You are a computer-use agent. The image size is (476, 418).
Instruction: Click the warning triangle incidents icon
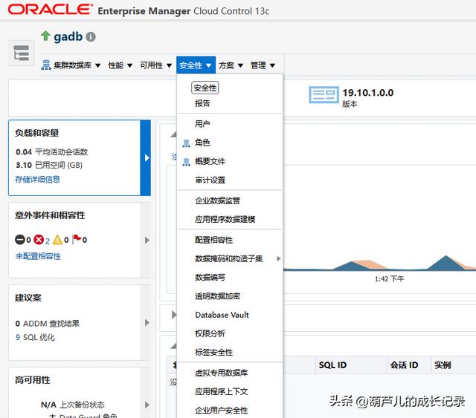tap(57, 240)
